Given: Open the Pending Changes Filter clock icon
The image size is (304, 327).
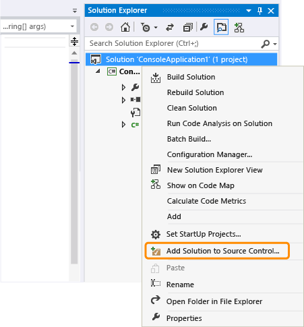Looking at the screenshot, I should [x=145, y=28].
